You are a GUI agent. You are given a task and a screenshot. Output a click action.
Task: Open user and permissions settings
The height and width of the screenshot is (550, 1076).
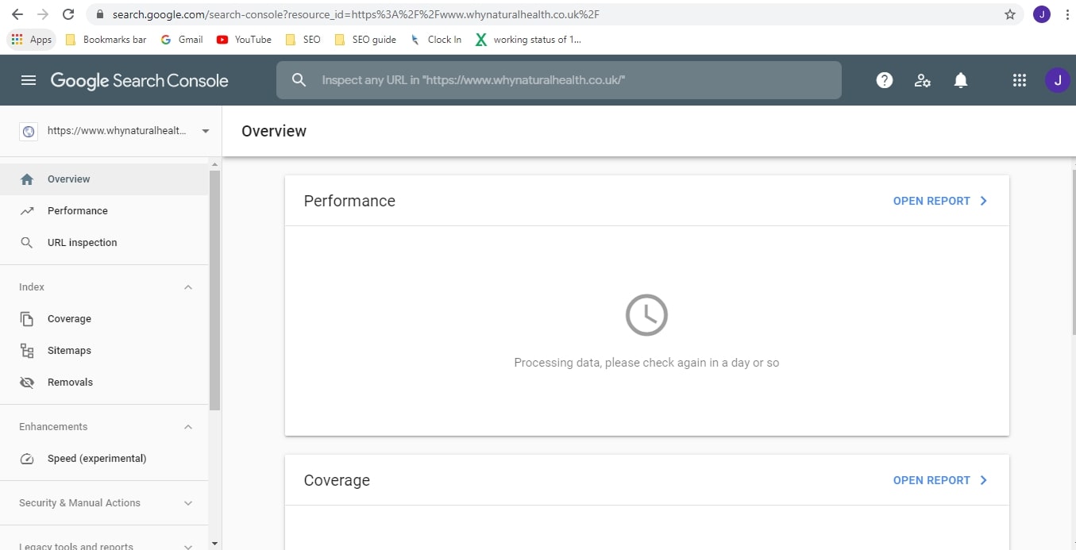pyautogui.click(x=922, y=79)
